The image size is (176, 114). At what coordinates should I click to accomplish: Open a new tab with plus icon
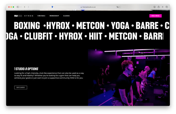[x=163, y=7]
